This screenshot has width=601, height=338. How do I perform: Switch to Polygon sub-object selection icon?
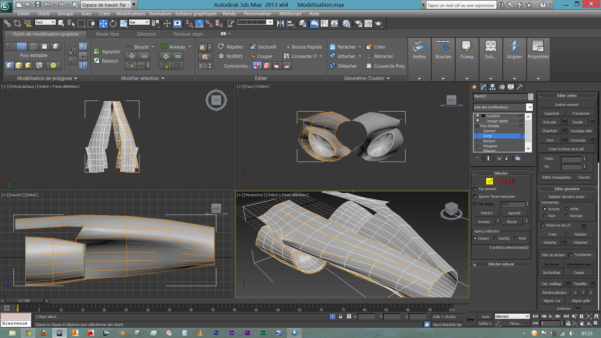tap(504, 181)
